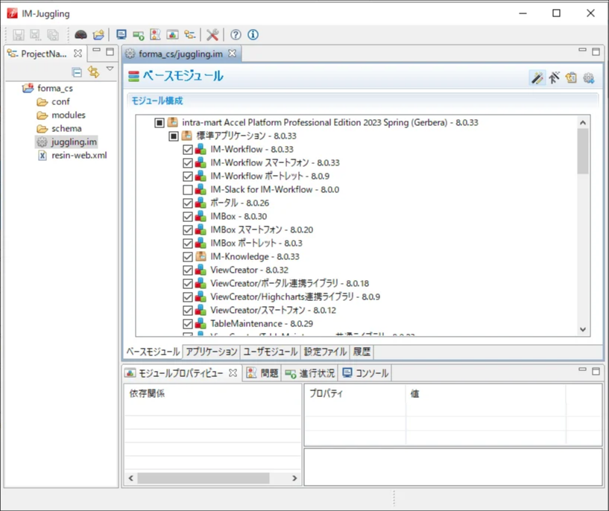The width and height of the screenshot is (609, 511).
Task: Uncheck the IM-Knowledge module checkbox
Action: (x=188, y=256)
